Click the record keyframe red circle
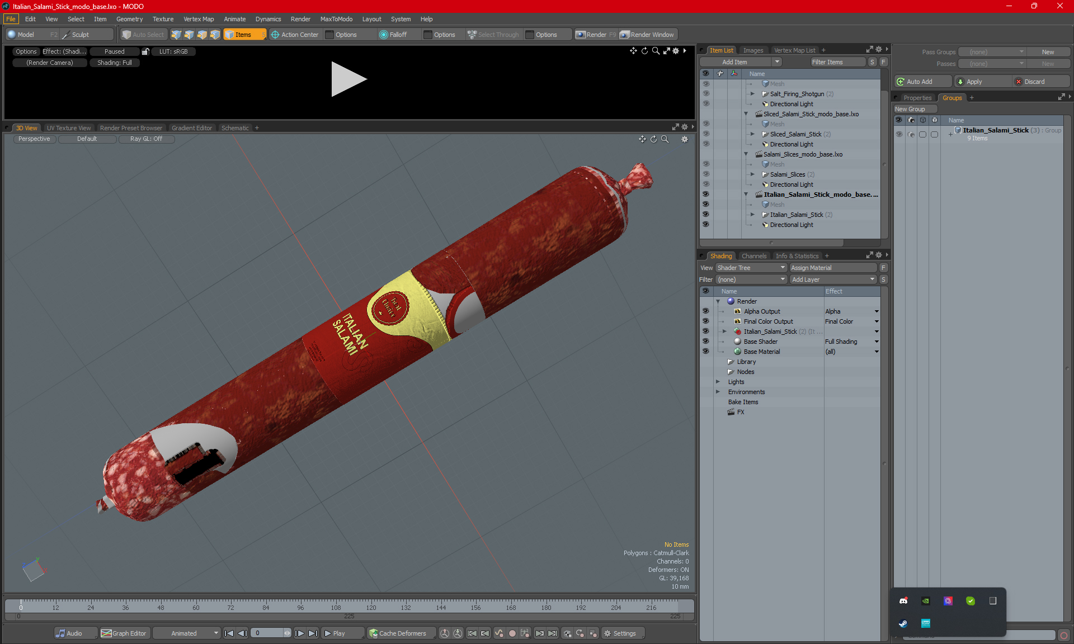The image size is (1074, 644). tap(512, 633)
